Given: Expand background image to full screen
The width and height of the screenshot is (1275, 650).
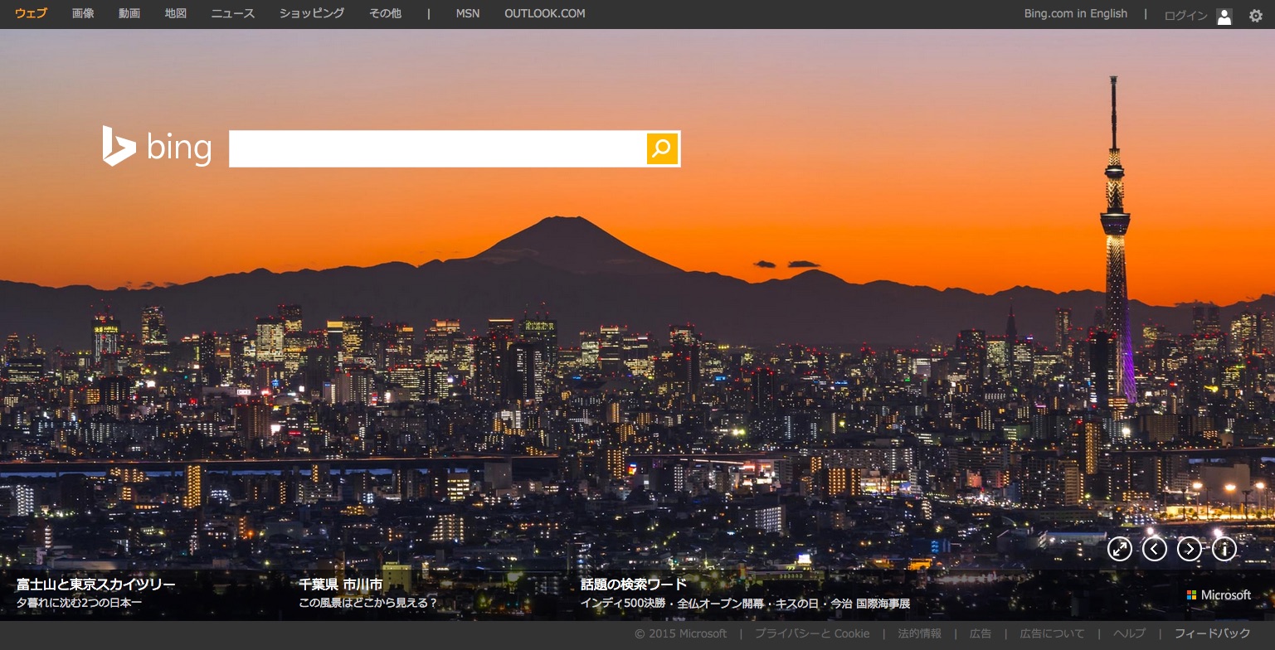Looking at the screenshot, I should (x=1120, y=549).
